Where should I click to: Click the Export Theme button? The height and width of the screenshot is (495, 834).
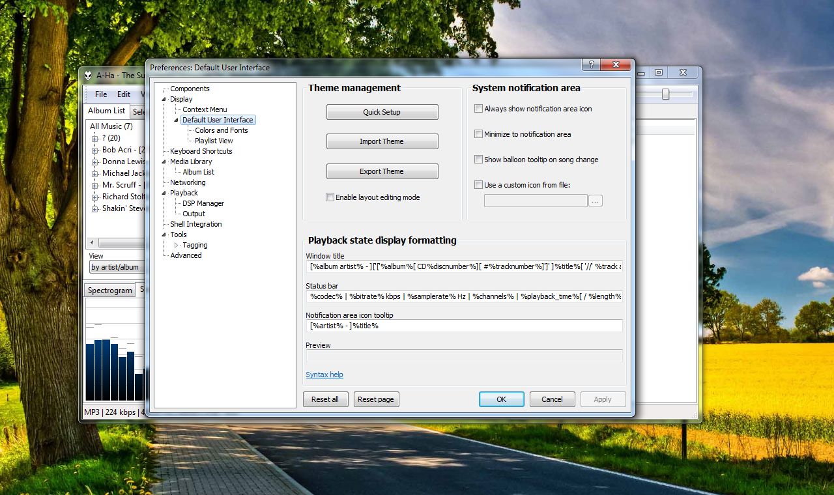[382, 171]
